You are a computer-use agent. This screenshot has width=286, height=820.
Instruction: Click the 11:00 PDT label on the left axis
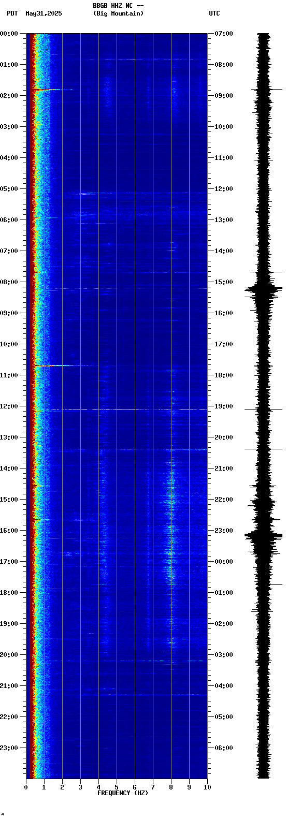pos(9,375)
